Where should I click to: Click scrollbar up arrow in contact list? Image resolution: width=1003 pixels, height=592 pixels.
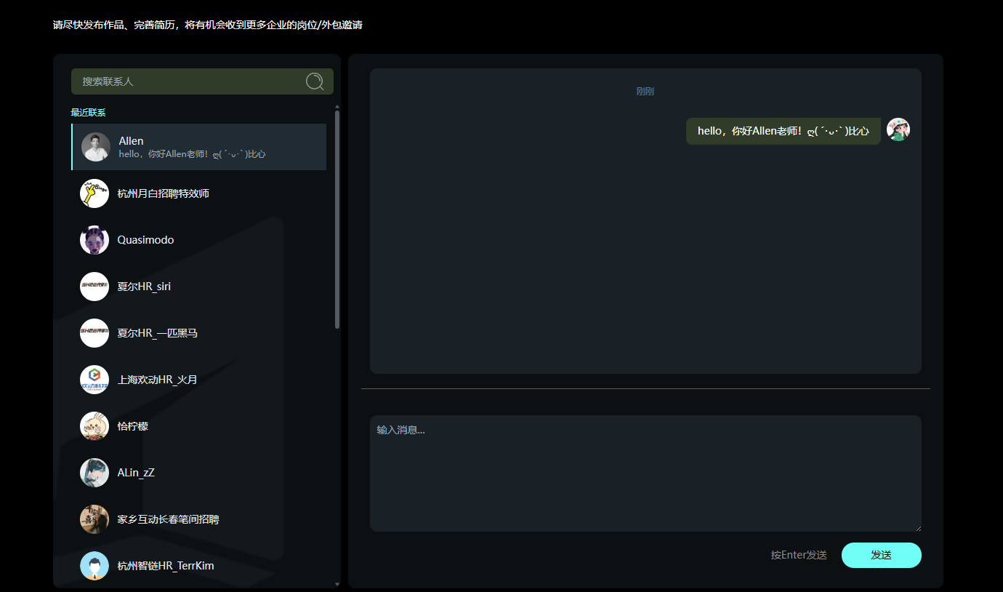click(337, 108)
